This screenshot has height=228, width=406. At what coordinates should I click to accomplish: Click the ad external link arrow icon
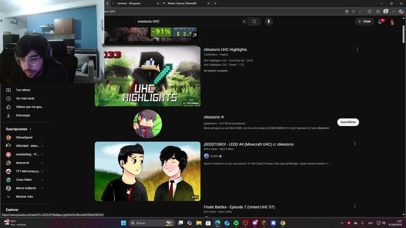[194, 35]
